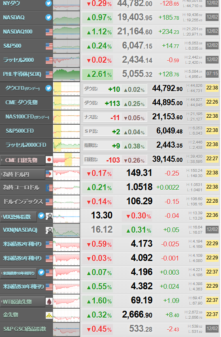This screenshot has height=337, width=221.
Task: Open the 米国債券2年利回り link
Action: 22,244
